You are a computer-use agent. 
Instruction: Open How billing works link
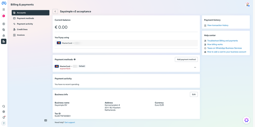215,44
